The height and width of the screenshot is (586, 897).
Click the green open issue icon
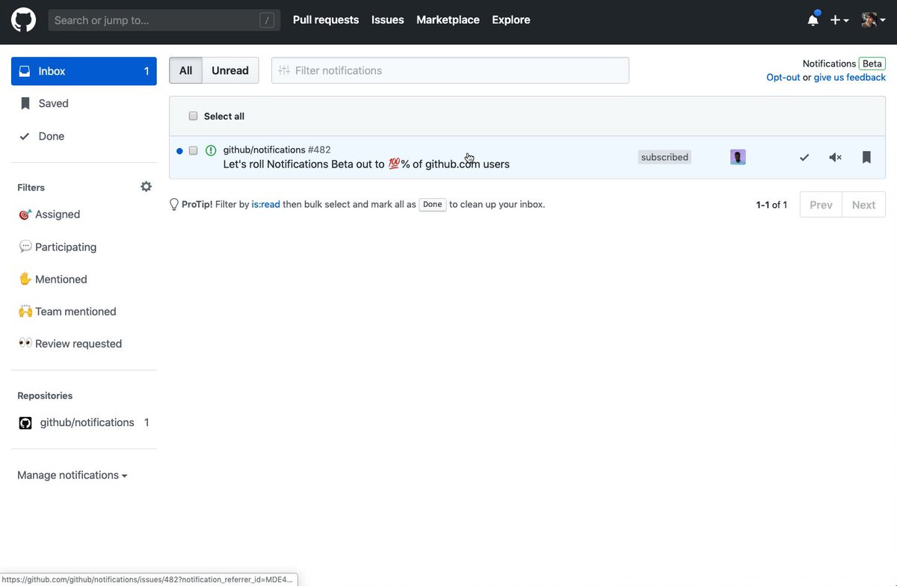(211, 150)
